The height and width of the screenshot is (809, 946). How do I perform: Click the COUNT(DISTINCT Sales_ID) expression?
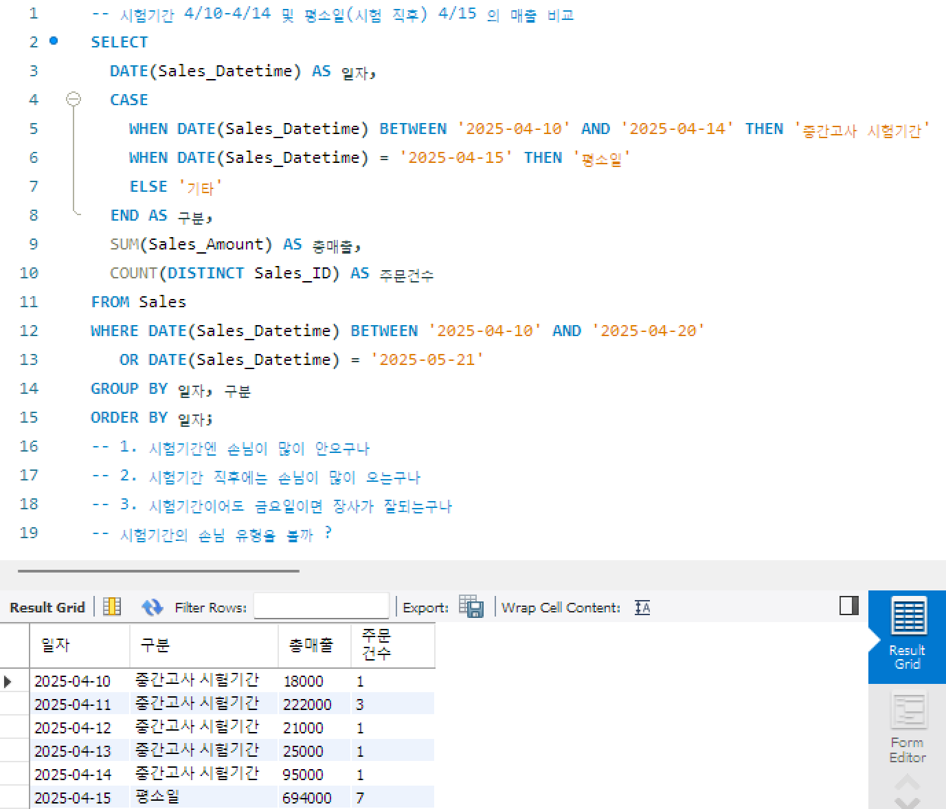click(x=225, y=273)
